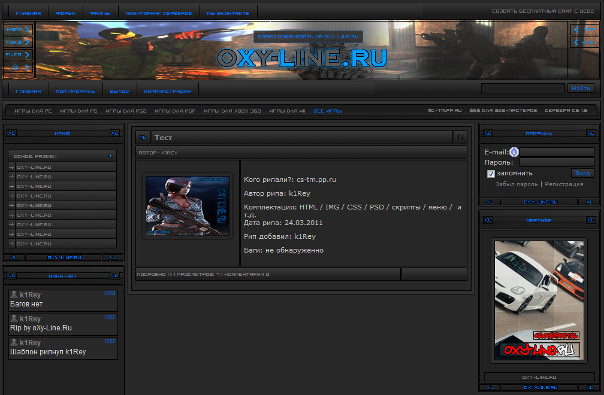The width and height of the screenshot is (604, 395).
Task: Click МЕНЮ block header
Action: pos(62,133)
